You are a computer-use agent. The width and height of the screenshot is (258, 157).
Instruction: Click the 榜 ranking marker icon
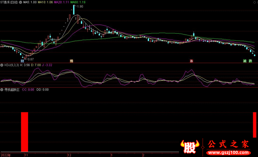(x=72, y=61)
